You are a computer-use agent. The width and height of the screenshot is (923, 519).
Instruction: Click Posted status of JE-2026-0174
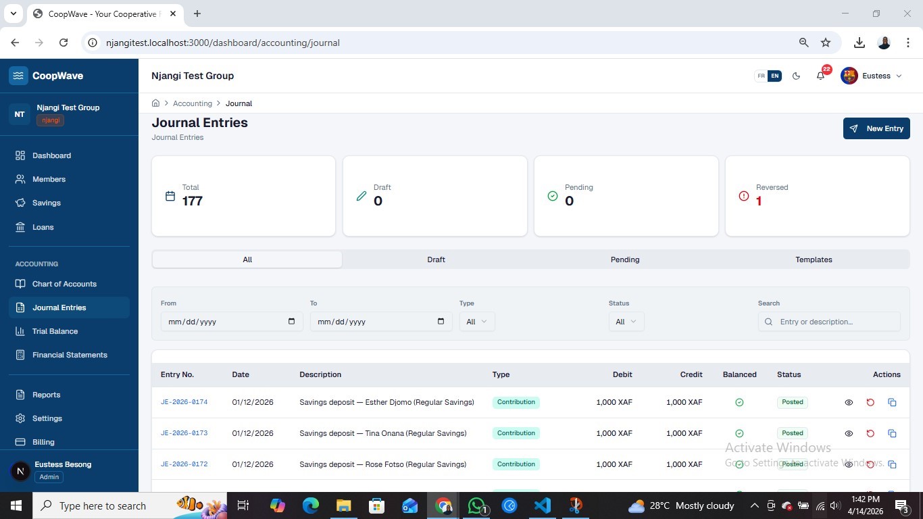click(793, 402)
